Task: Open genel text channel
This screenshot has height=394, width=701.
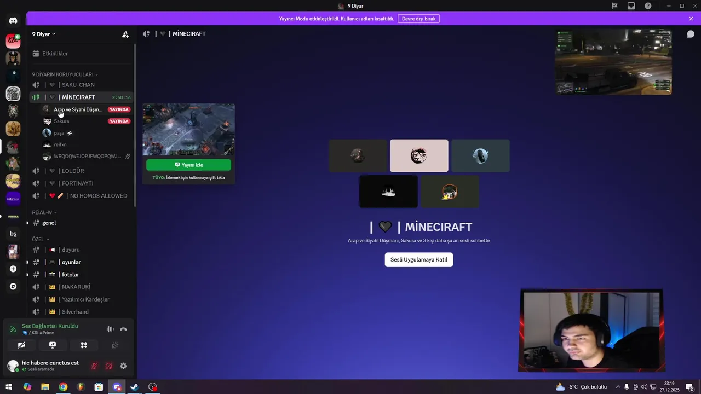Action: [x=82, y=223]
